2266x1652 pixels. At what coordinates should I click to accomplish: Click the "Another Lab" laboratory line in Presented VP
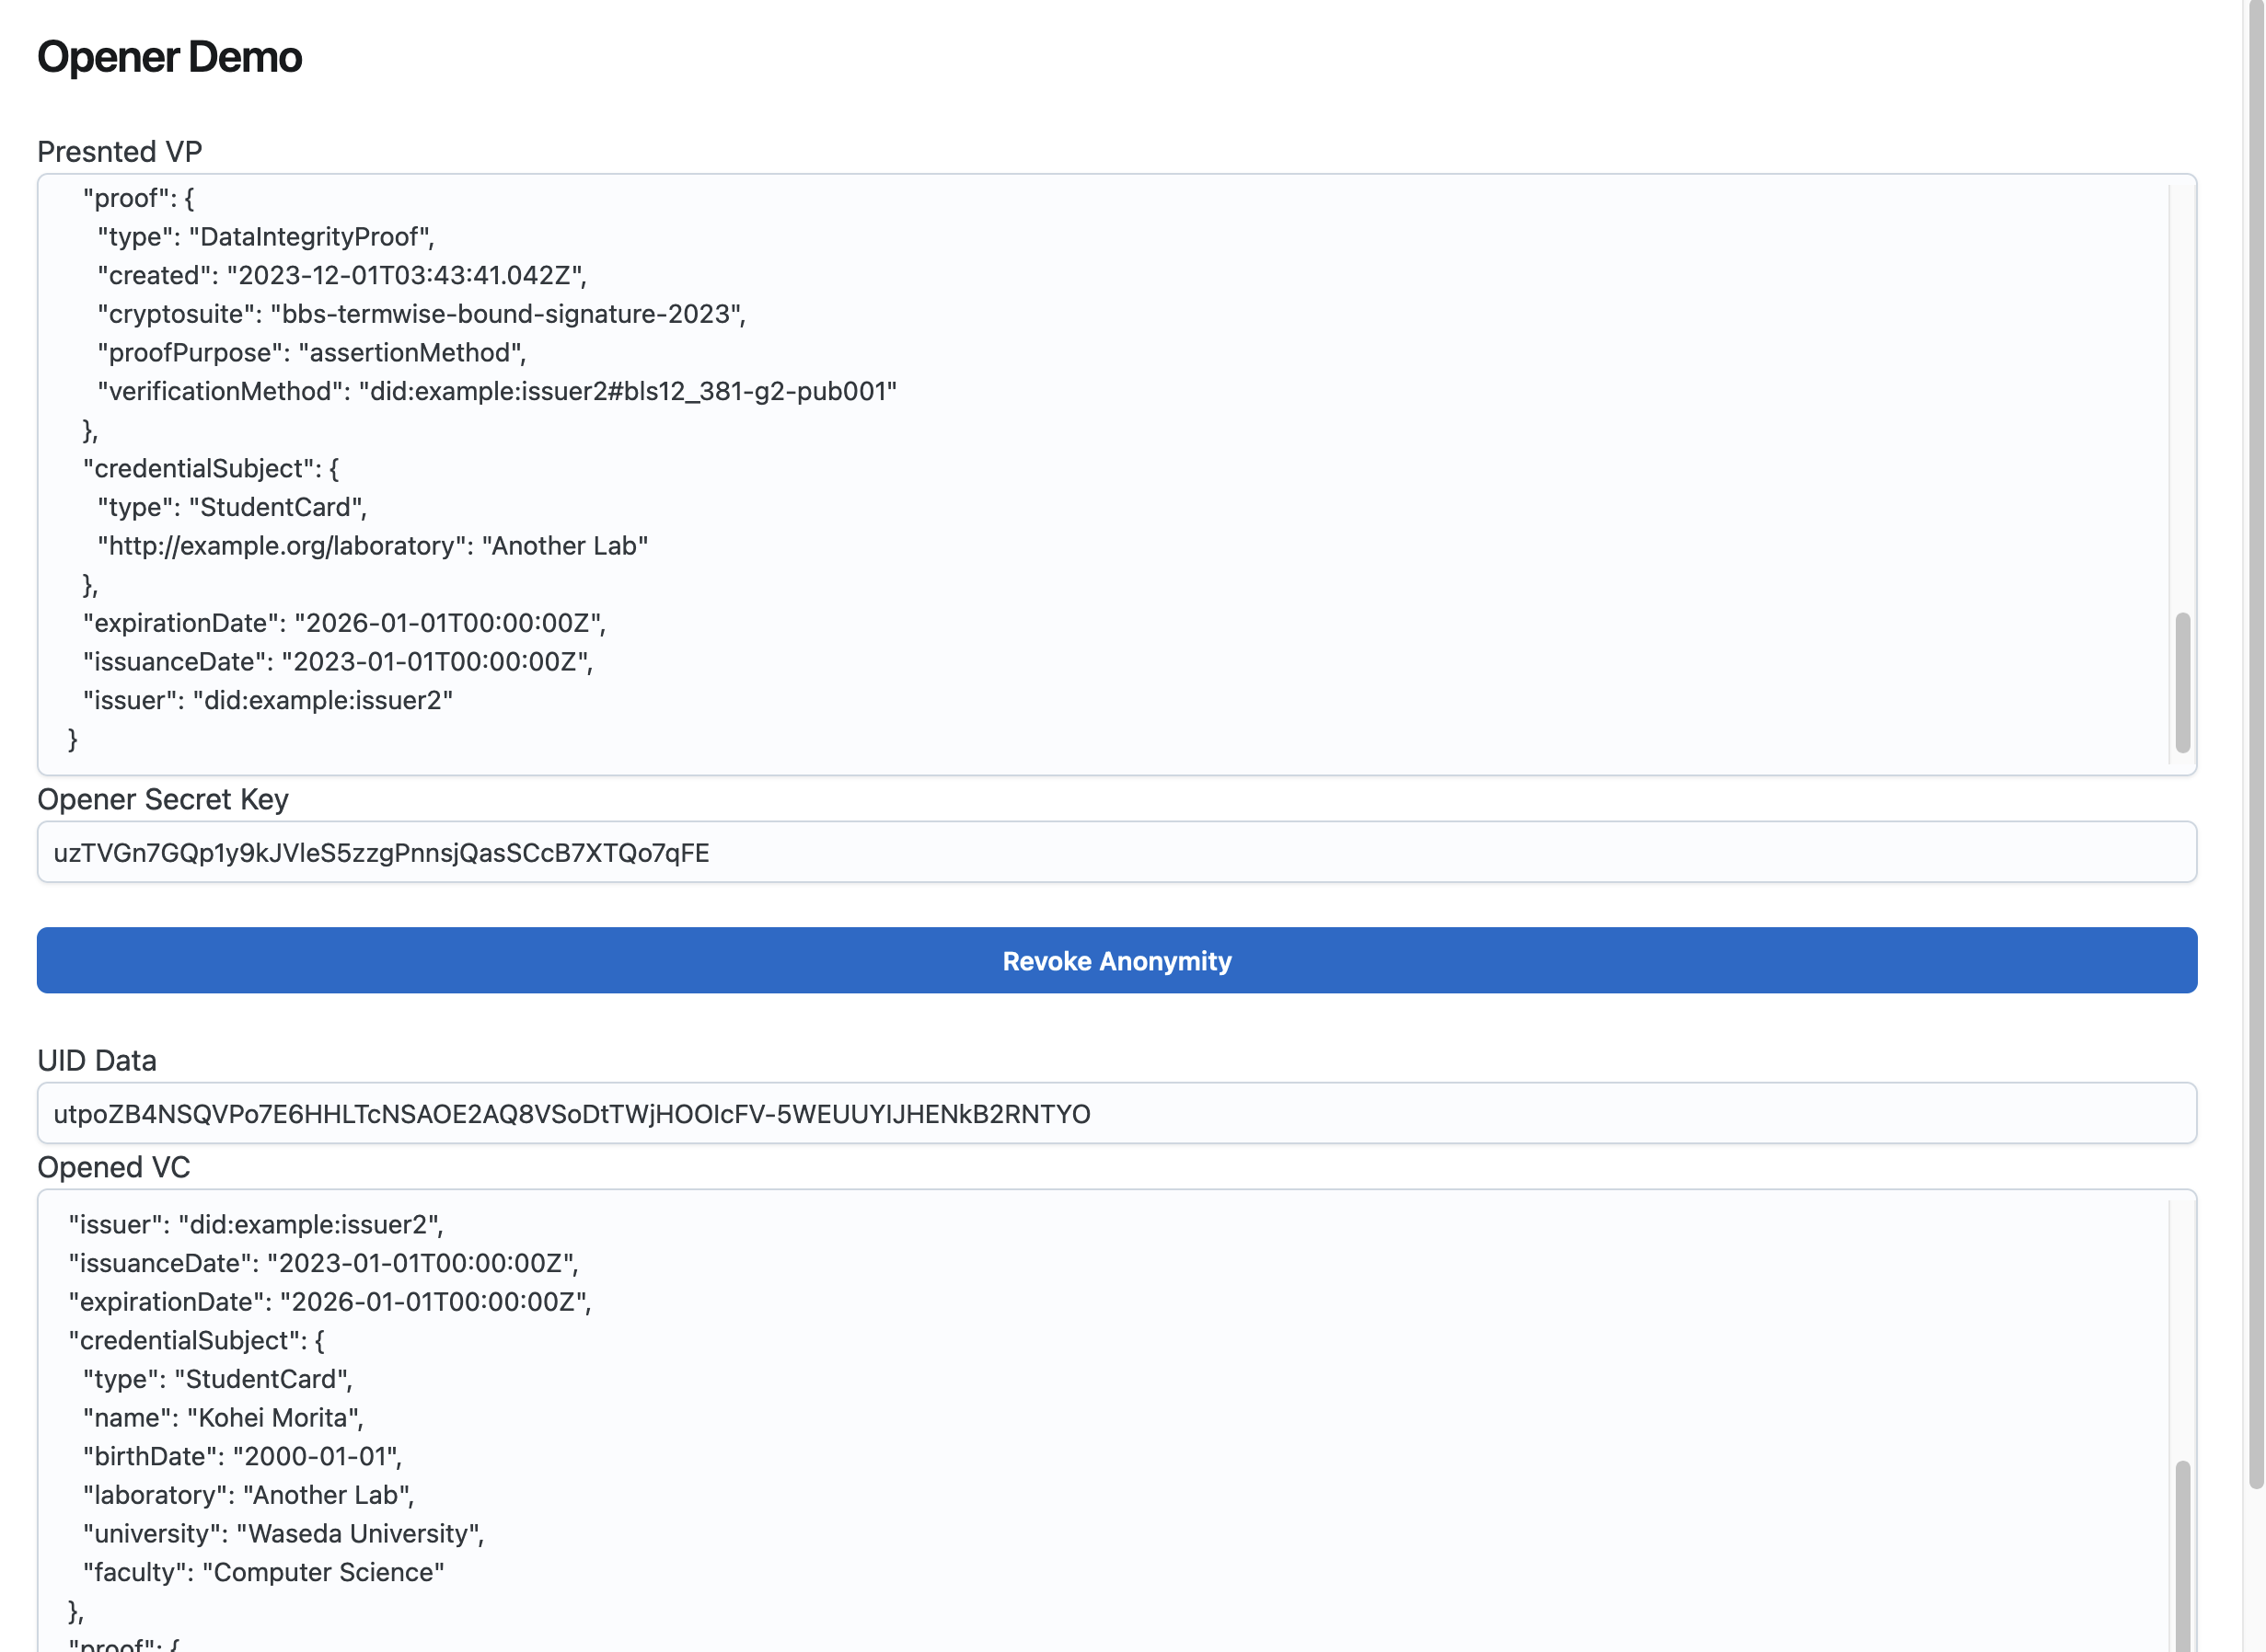click(x=372, y=546)
